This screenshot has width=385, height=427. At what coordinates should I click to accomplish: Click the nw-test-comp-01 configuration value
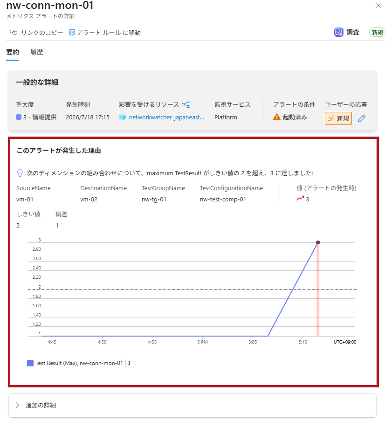click(223, 200)
